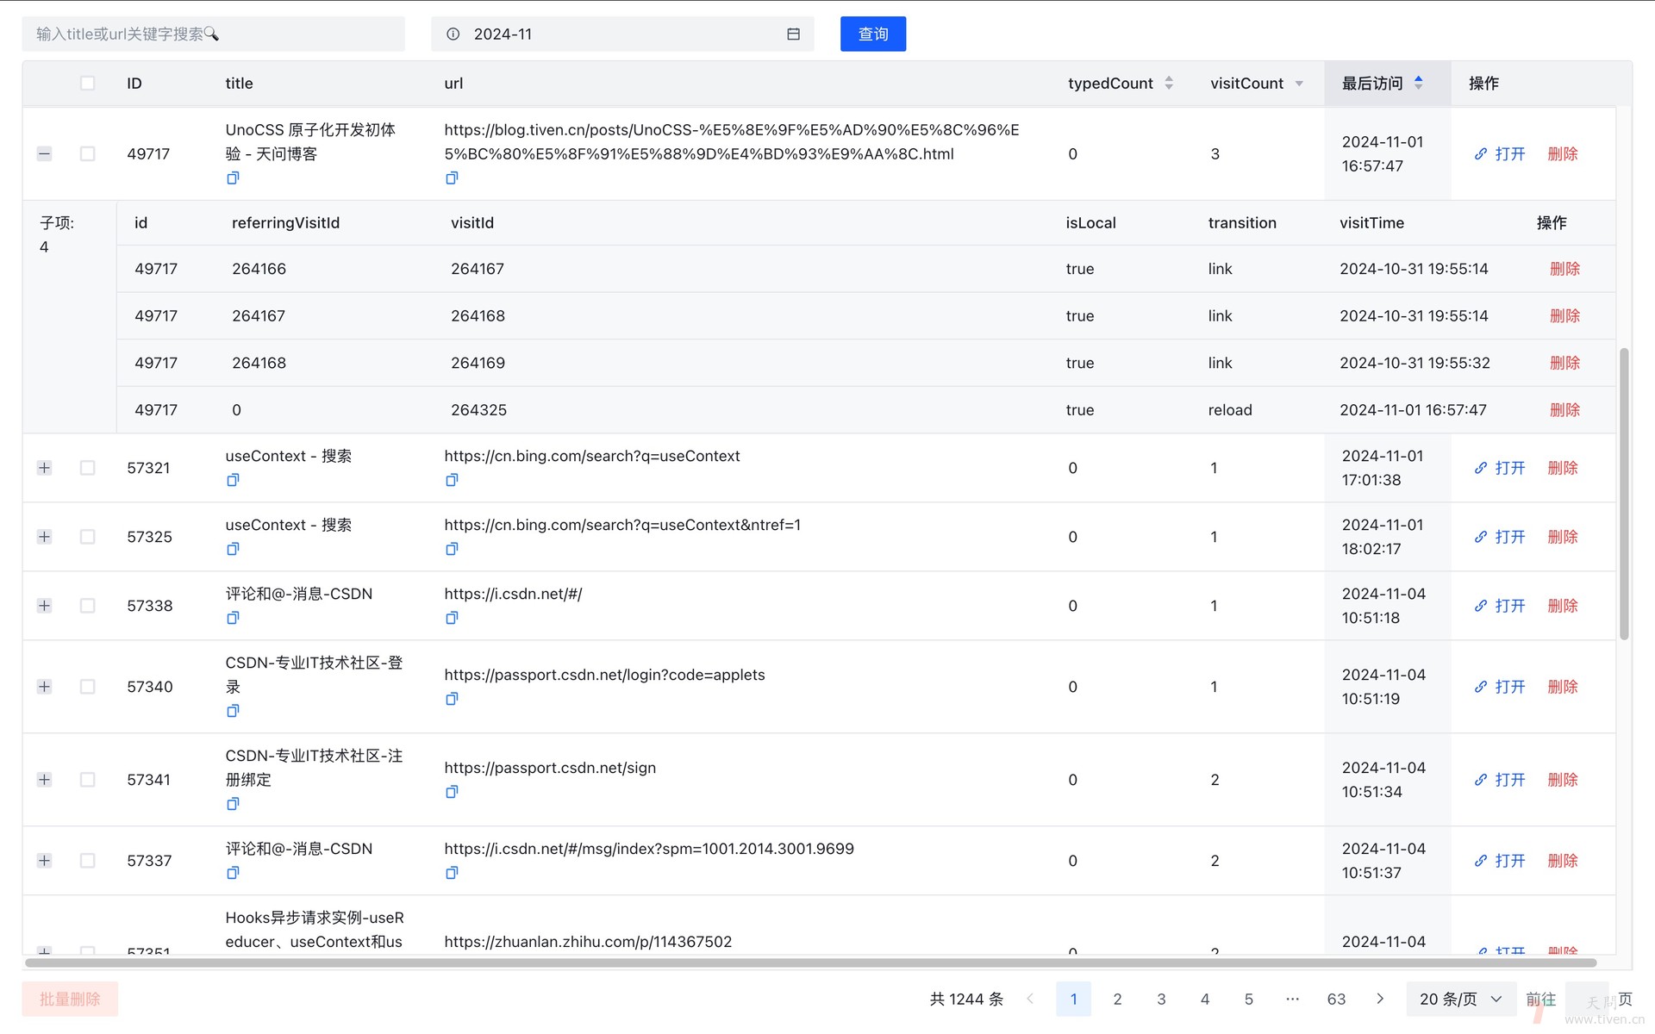Go to next page arrow
Viewport: 1655px width, 1034px height.
coord(1380,999)
